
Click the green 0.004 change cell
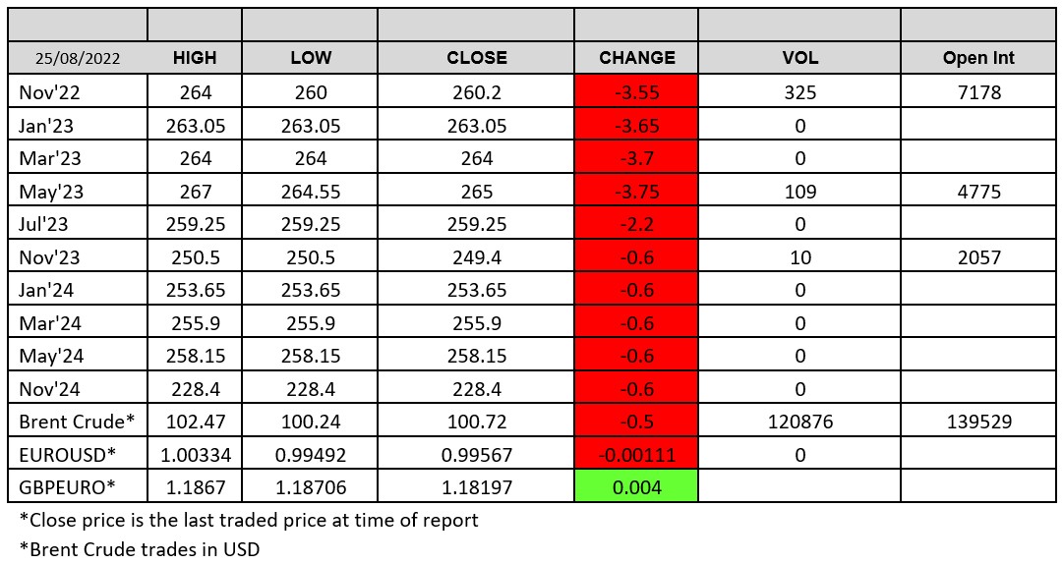click(x=637, y=487)
